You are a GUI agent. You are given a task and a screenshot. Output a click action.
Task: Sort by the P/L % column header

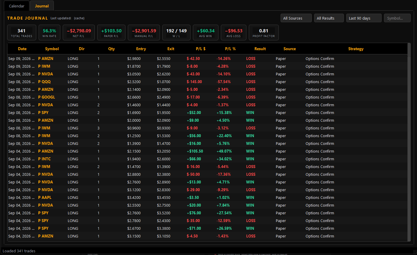pos(230,49)
